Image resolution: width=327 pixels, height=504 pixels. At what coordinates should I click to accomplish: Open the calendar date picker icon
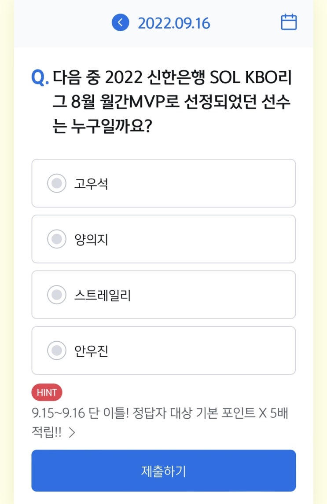pos(289,22)
